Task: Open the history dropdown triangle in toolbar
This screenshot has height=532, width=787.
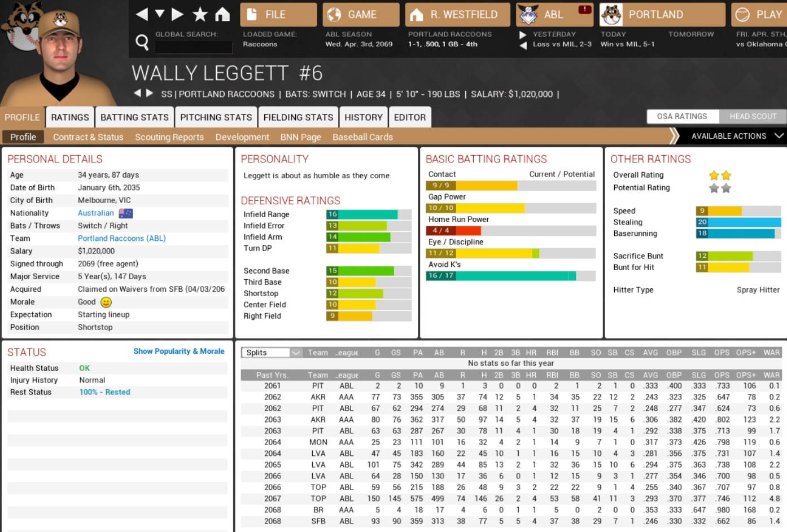Action: pos(160,14)
